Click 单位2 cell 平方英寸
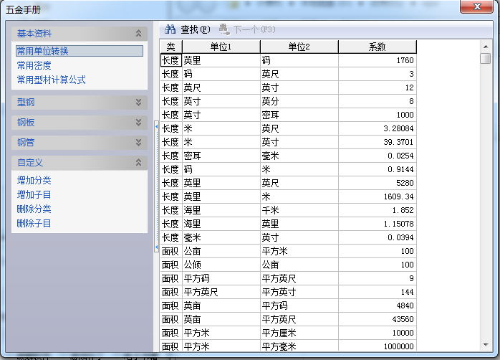500x360 pixels. coord(299,292)
